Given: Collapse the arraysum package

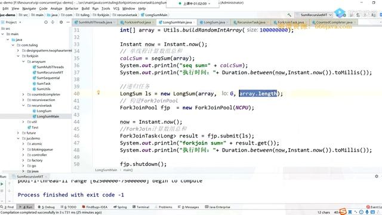Looking at the screenshot, I should pos(23,62).
